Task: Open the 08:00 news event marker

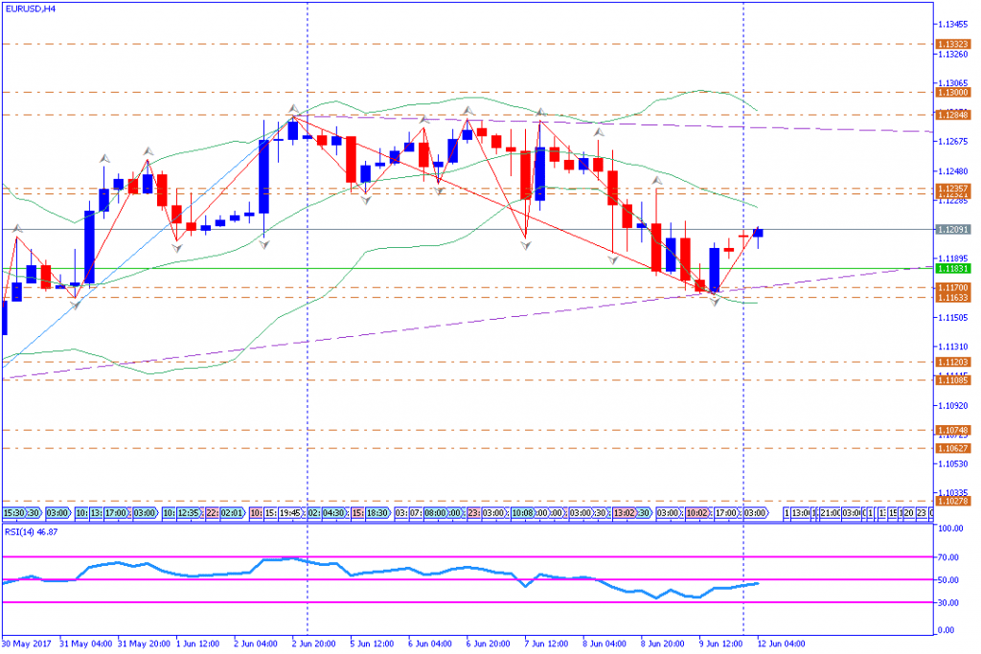Action: coord(436,513)
